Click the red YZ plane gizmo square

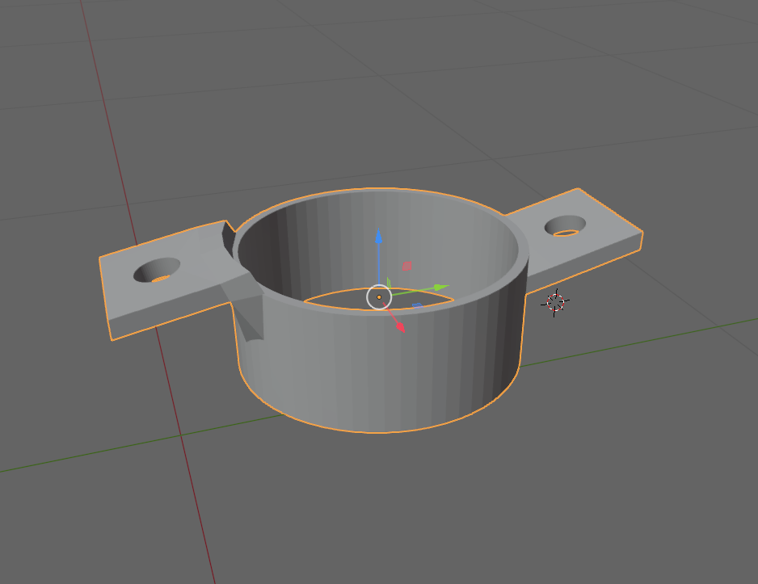pyautogui.click(x=407, y=267)
